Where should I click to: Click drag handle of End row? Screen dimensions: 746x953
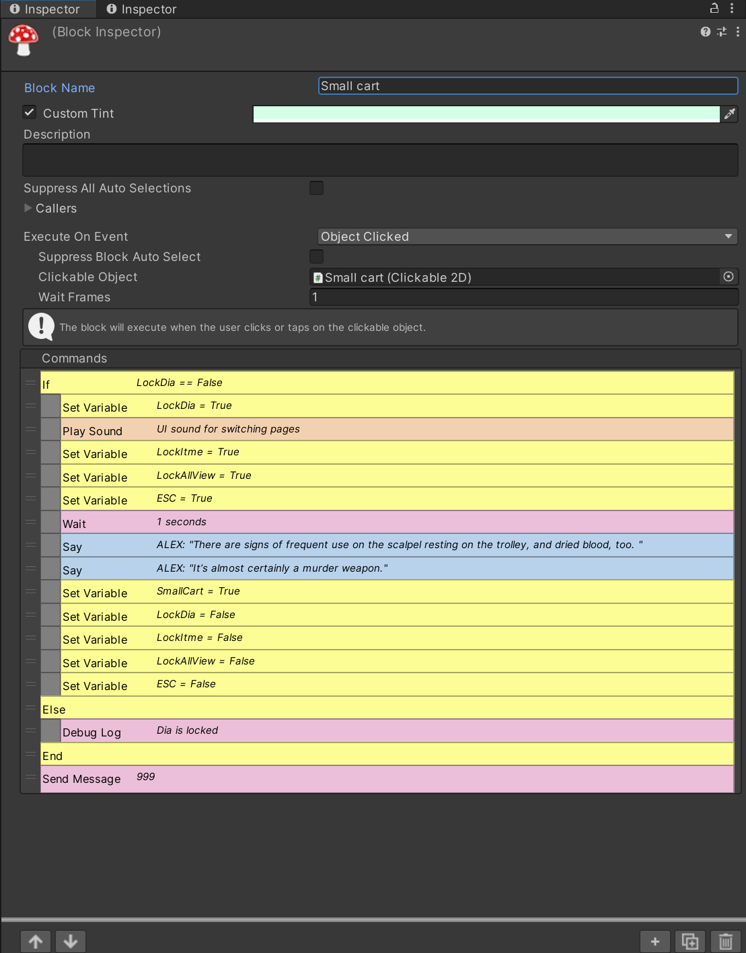30,754
